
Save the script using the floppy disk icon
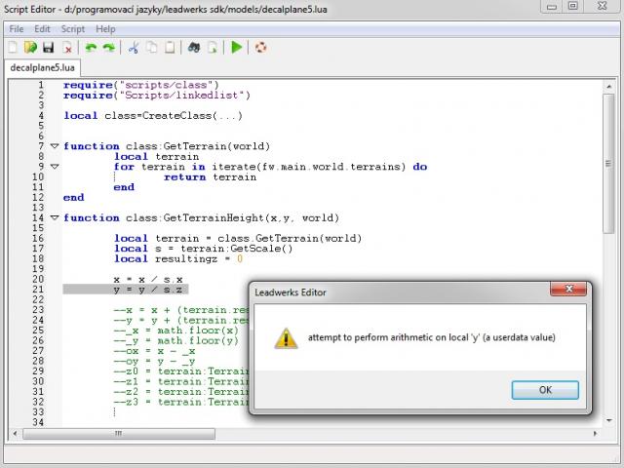point(48,47)
